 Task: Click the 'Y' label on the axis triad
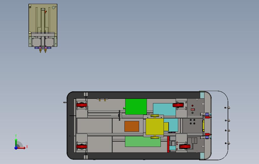click(x=16, y=136)
